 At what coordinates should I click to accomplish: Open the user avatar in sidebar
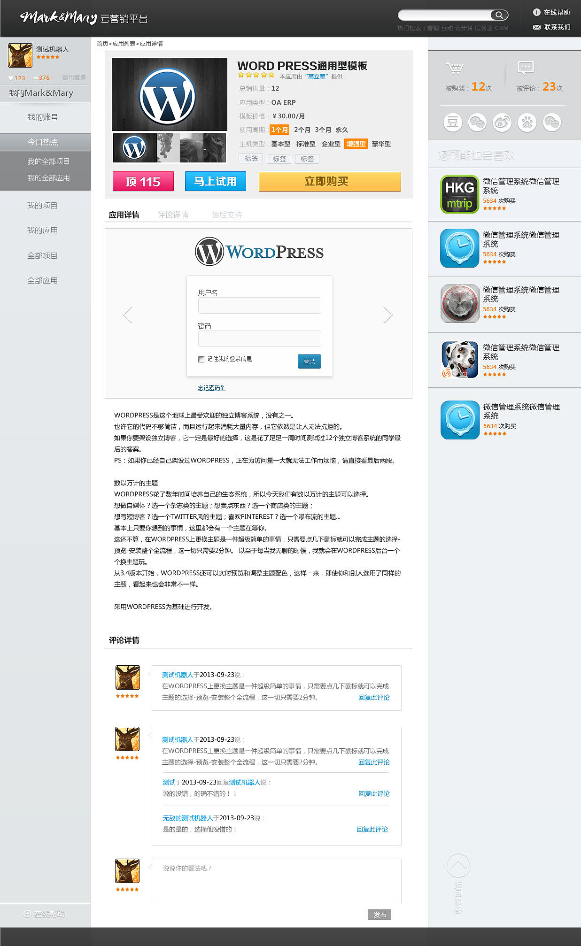coord(20,55)
